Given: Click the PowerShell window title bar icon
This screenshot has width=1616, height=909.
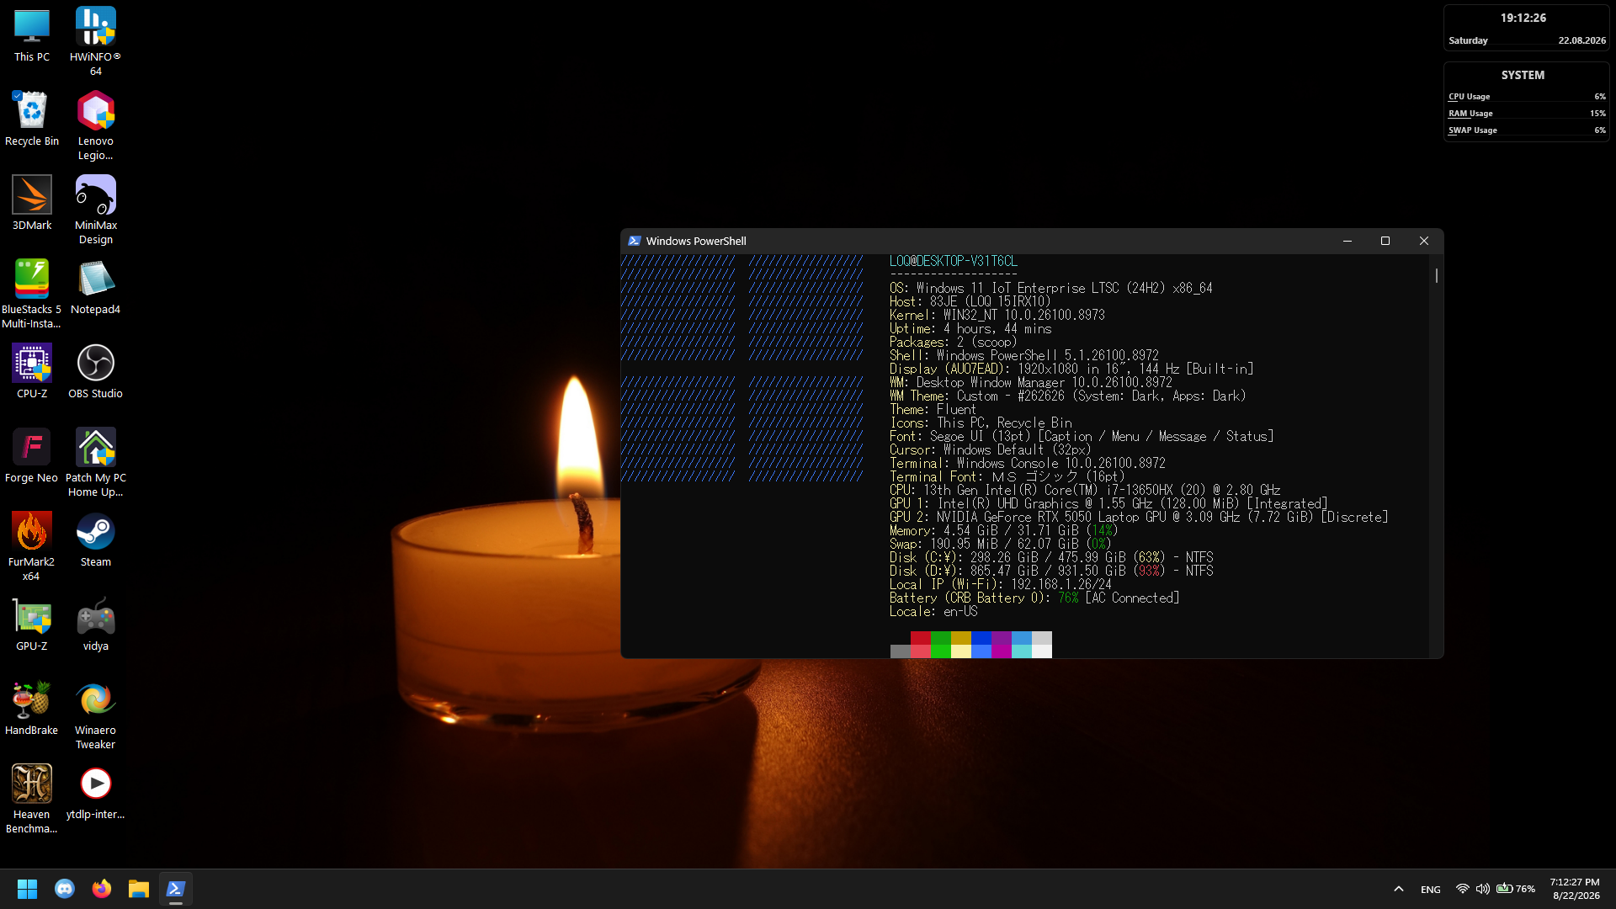Looking at the screenshot, I should pyautogui.click(x=635, y=241).
